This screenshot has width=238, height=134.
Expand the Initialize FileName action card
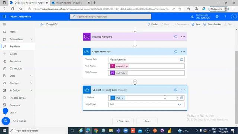(x=135, y=36)
